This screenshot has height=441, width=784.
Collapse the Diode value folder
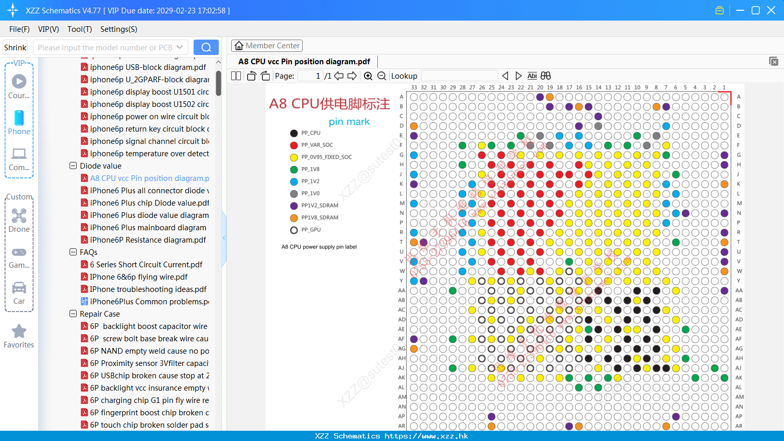pyautogui.click(x=73, y=166)
